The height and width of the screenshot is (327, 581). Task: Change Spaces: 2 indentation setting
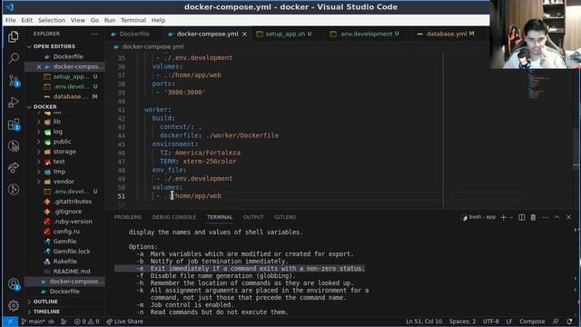pyautogui.click(x=462, y=322)
